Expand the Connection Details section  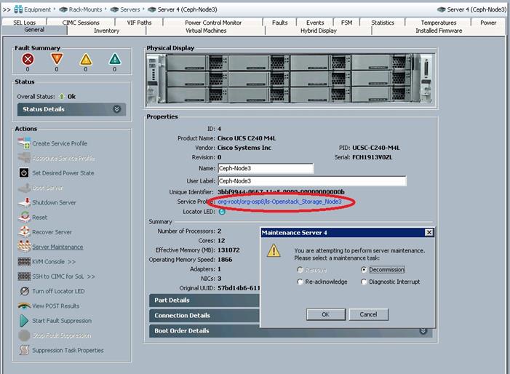point(204,316)
